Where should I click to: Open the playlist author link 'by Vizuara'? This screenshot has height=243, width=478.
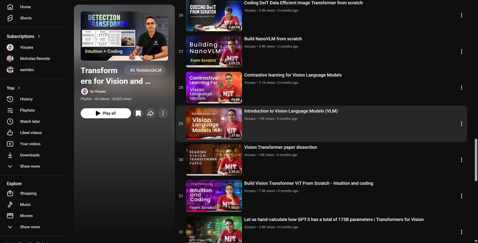pos(98,91)
